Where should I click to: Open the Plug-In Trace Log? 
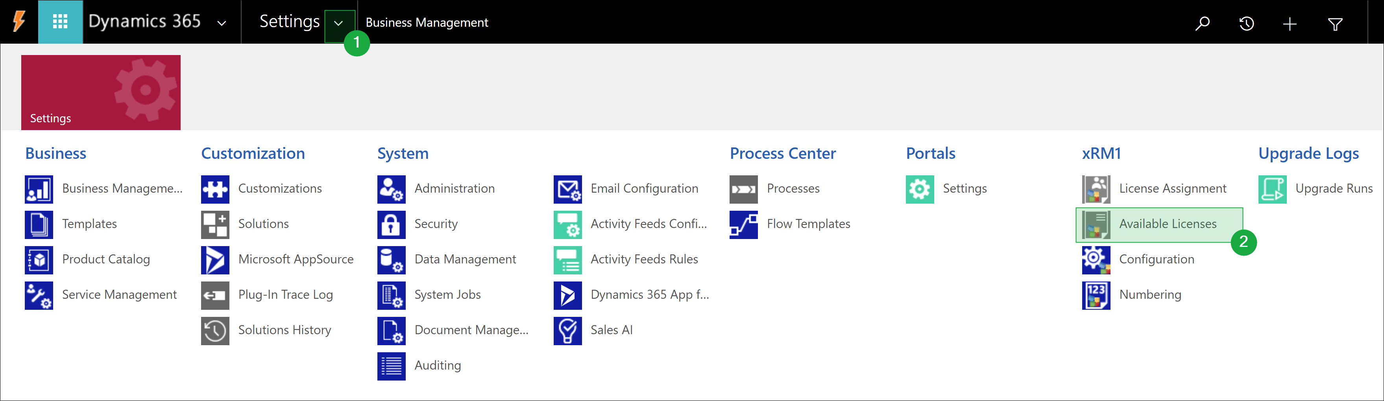coord(286,294)
